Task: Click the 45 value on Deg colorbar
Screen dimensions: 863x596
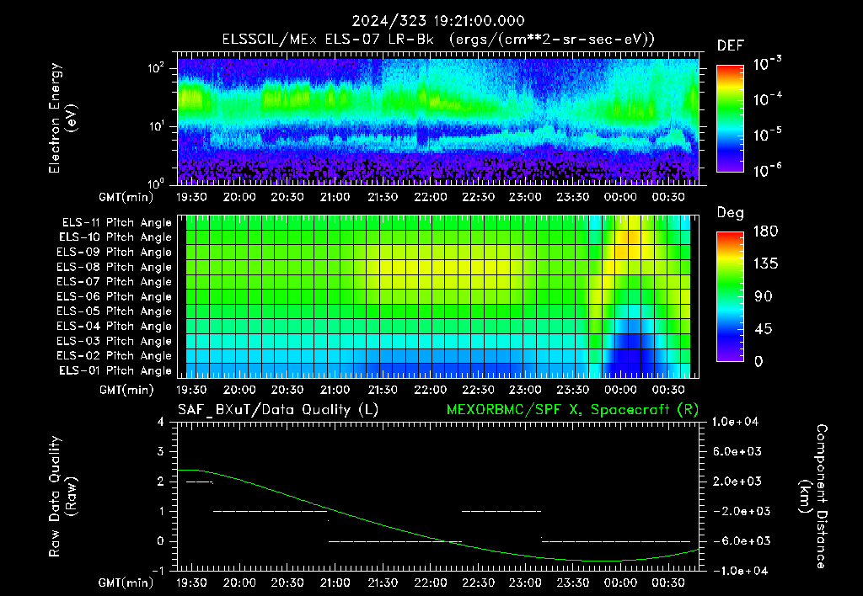Action: pos(762,329)
